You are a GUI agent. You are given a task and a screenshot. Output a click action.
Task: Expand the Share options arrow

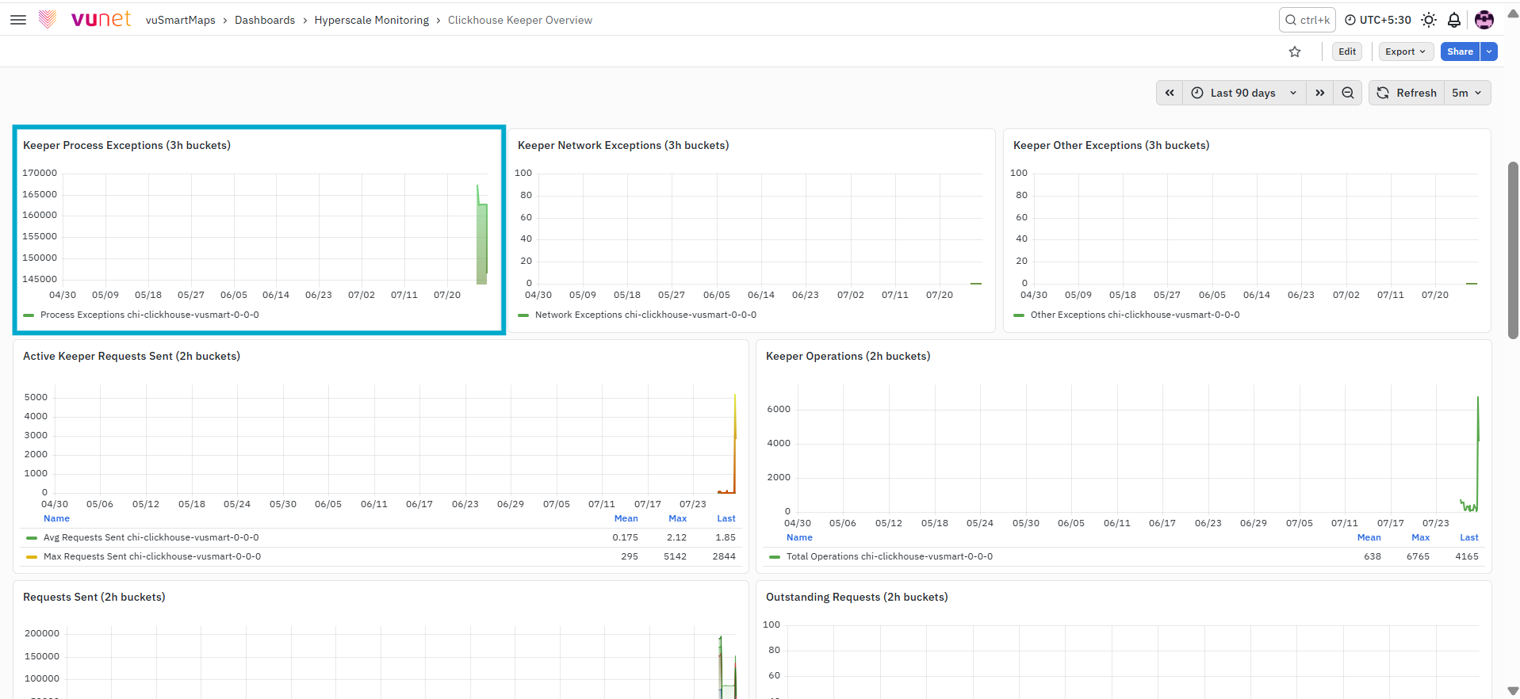[1490, 52]
